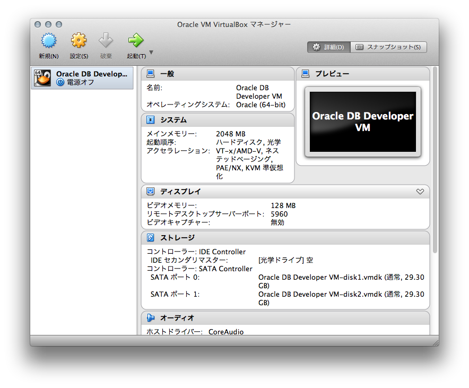Open the dropdown arrow beside 起動(T)
The height and width of the screenshot is (388, 469).
pyautogui.click(x=151, y=53)
